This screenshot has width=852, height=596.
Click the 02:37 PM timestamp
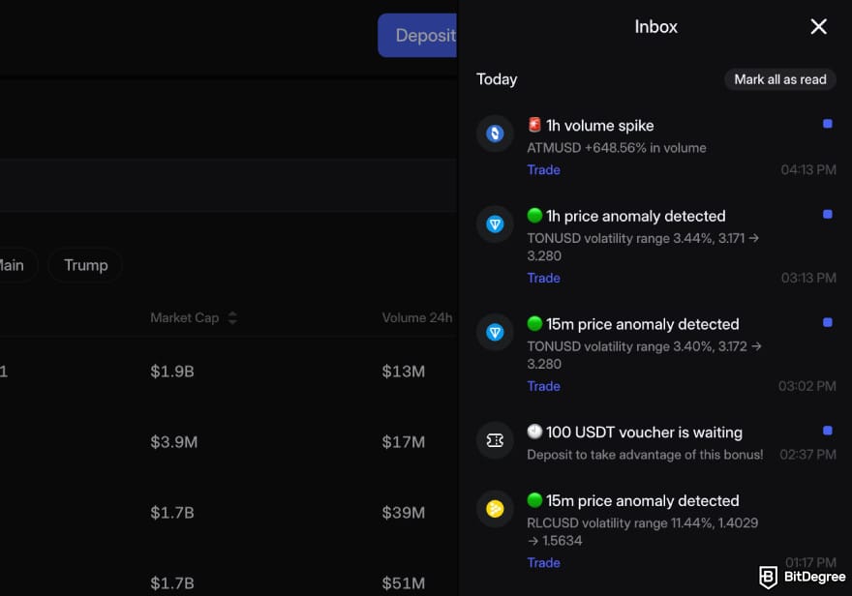click(808, 455)
